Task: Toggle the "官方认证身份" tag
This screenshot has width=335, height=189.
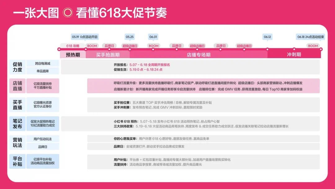Action: click(x=43, y=107)
